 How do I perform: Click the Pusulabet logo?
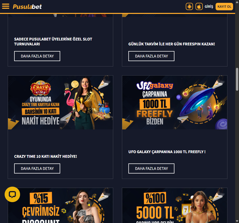pyautogui.click(x=27, y=6)
